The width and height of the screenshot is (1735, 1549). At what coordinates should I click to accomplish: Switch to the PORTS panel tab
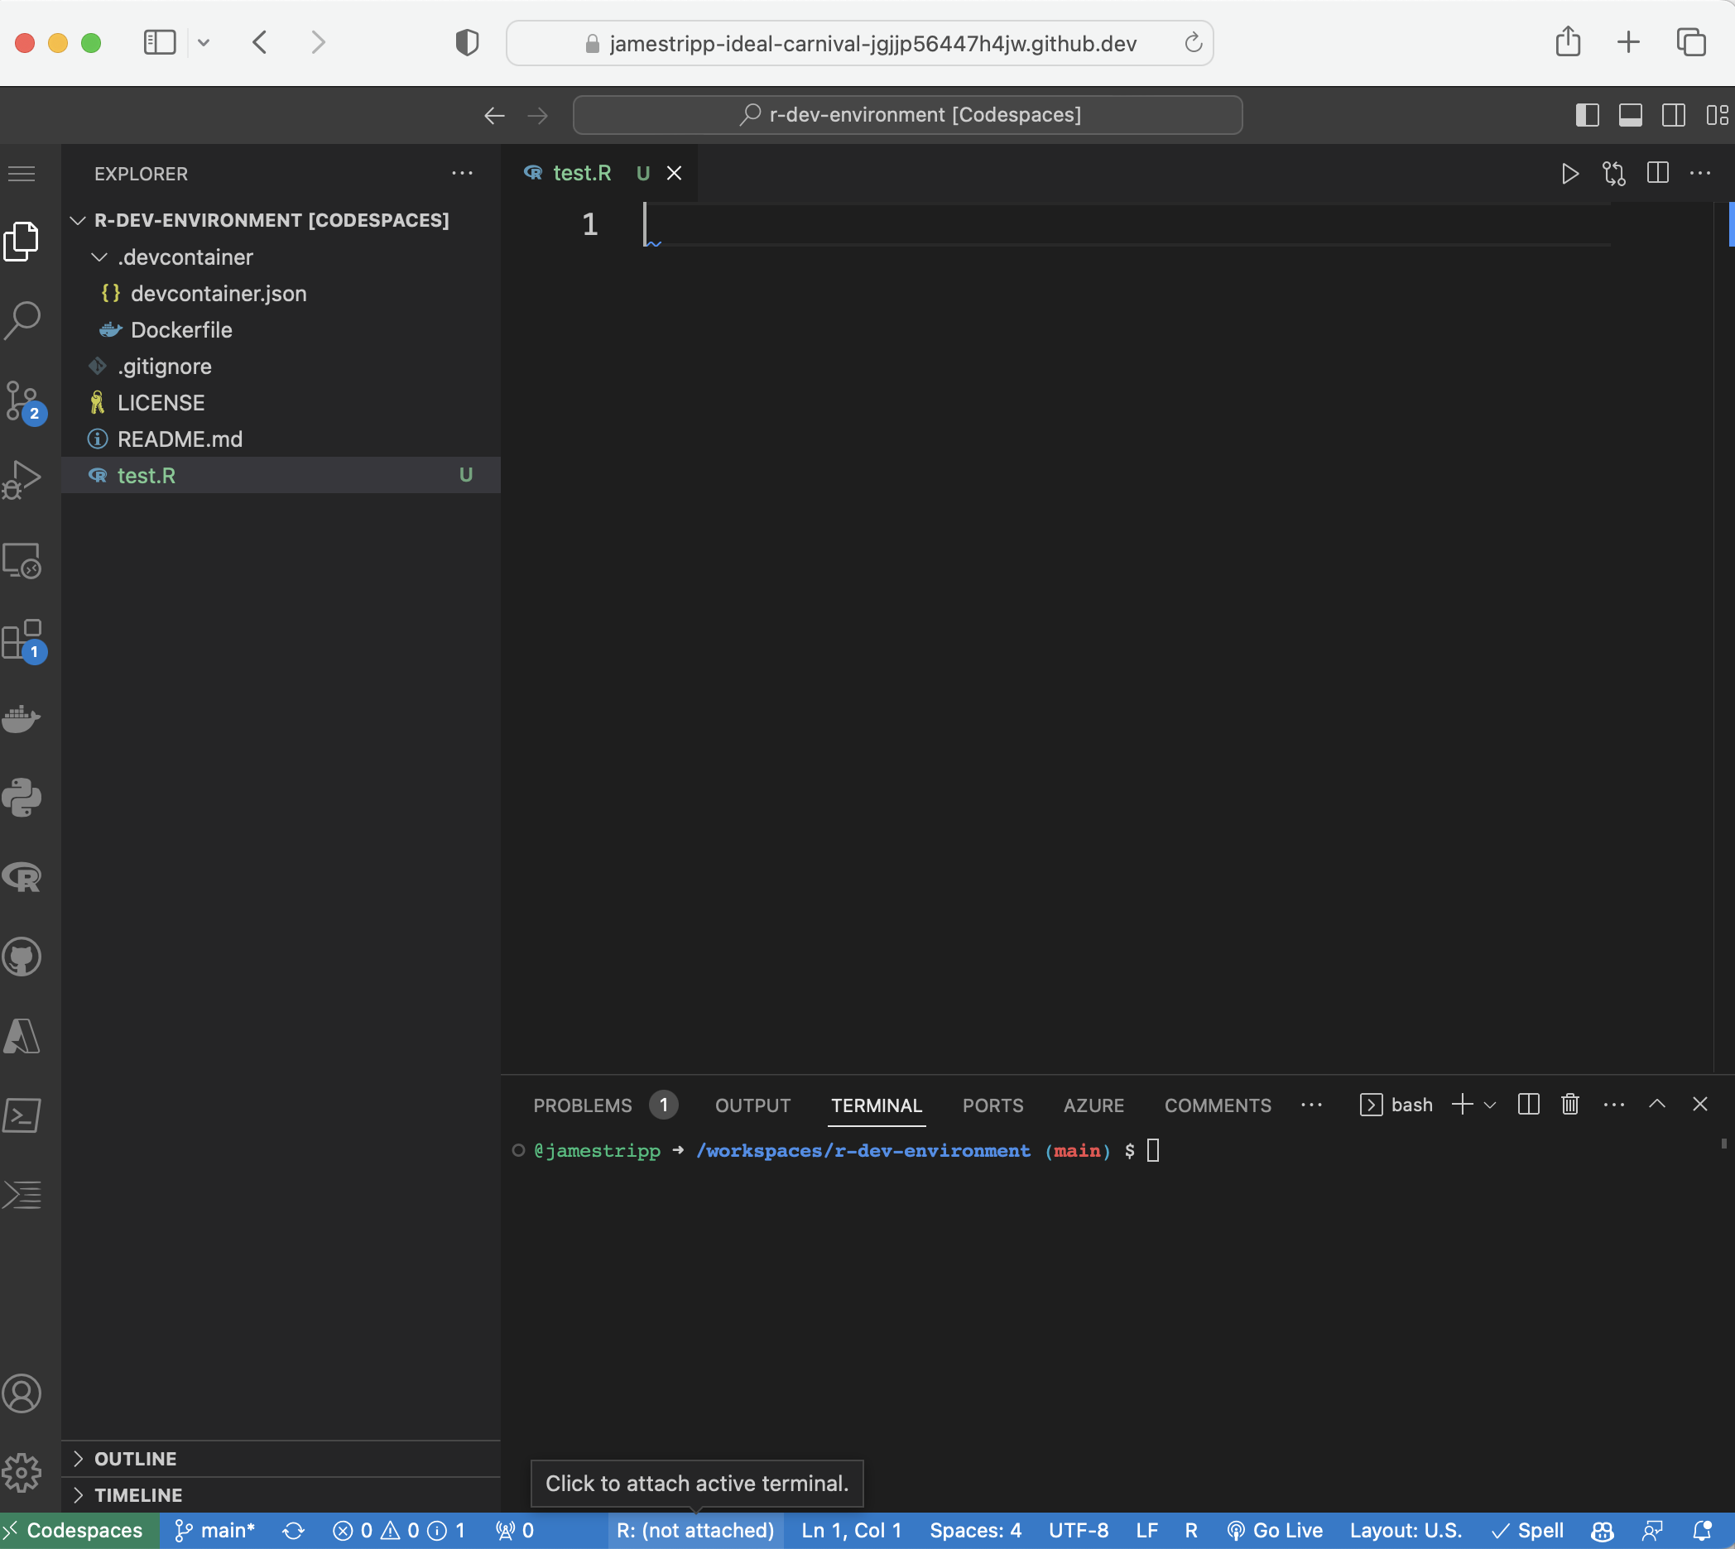pos(992,1105)
